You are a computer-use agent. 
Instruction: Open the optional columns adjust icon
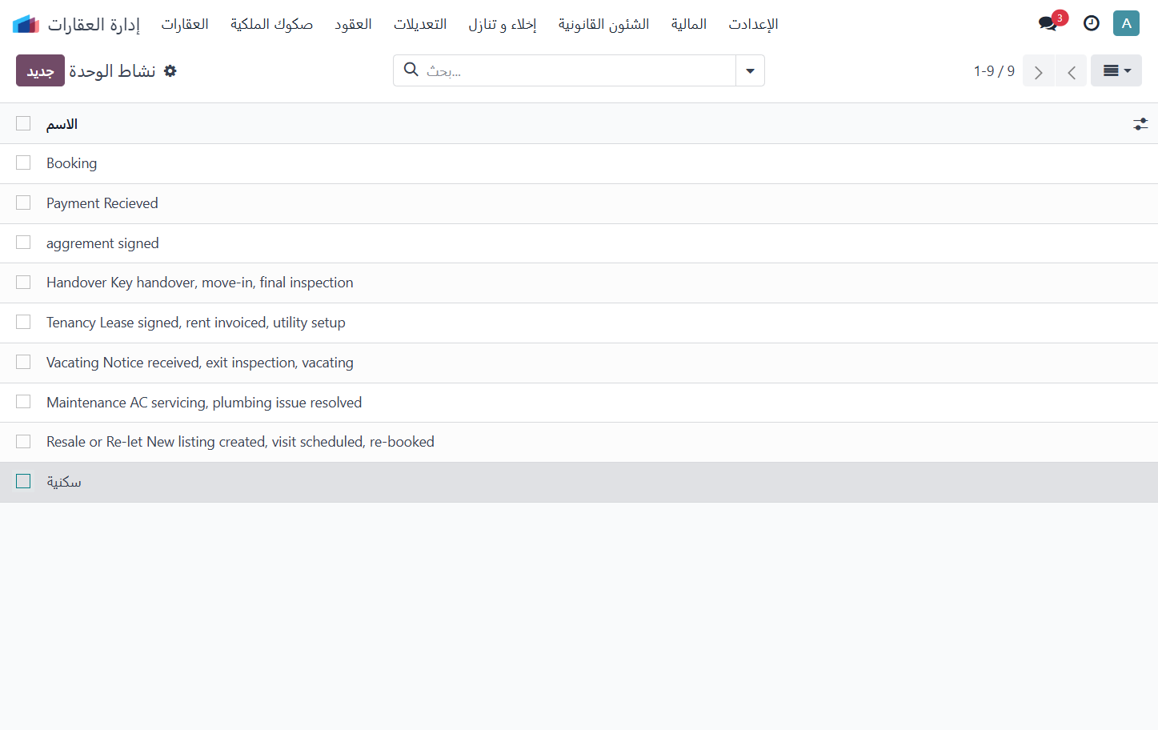click(1140, 124)
